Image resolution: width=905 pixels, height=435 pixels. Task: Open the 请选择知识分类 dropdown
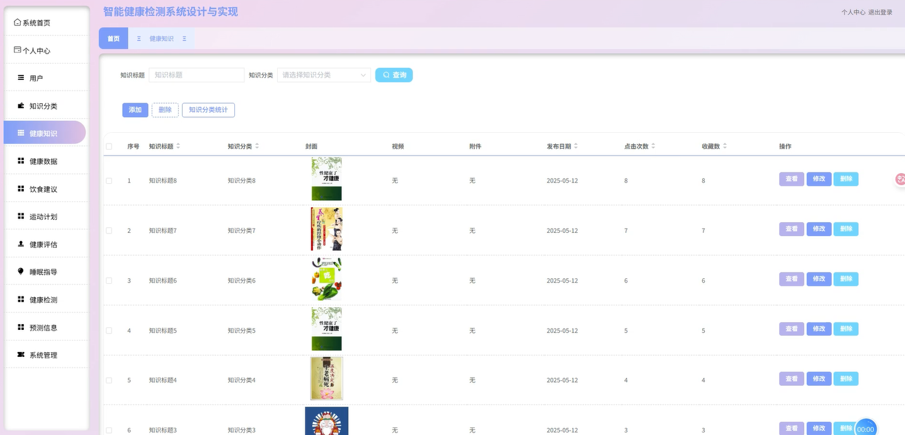point(324,74)
